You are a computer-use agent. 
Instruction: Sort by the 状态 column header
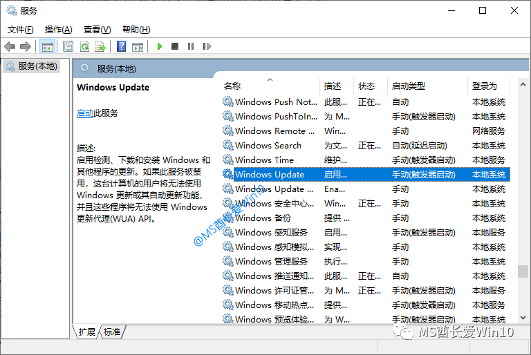371,86
